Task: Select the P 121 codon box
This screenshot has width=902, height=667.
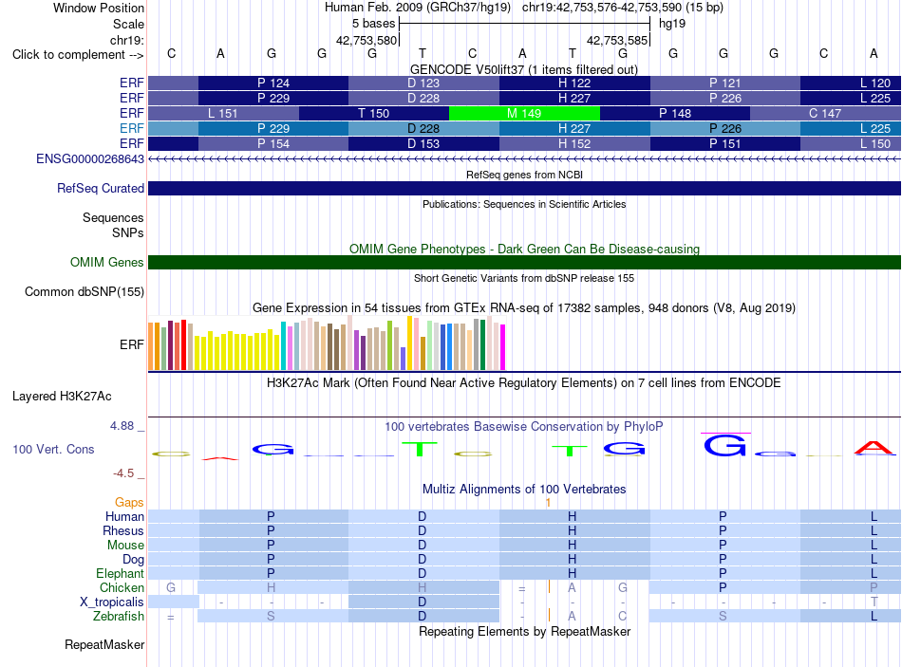Action: tap(724, 83)
